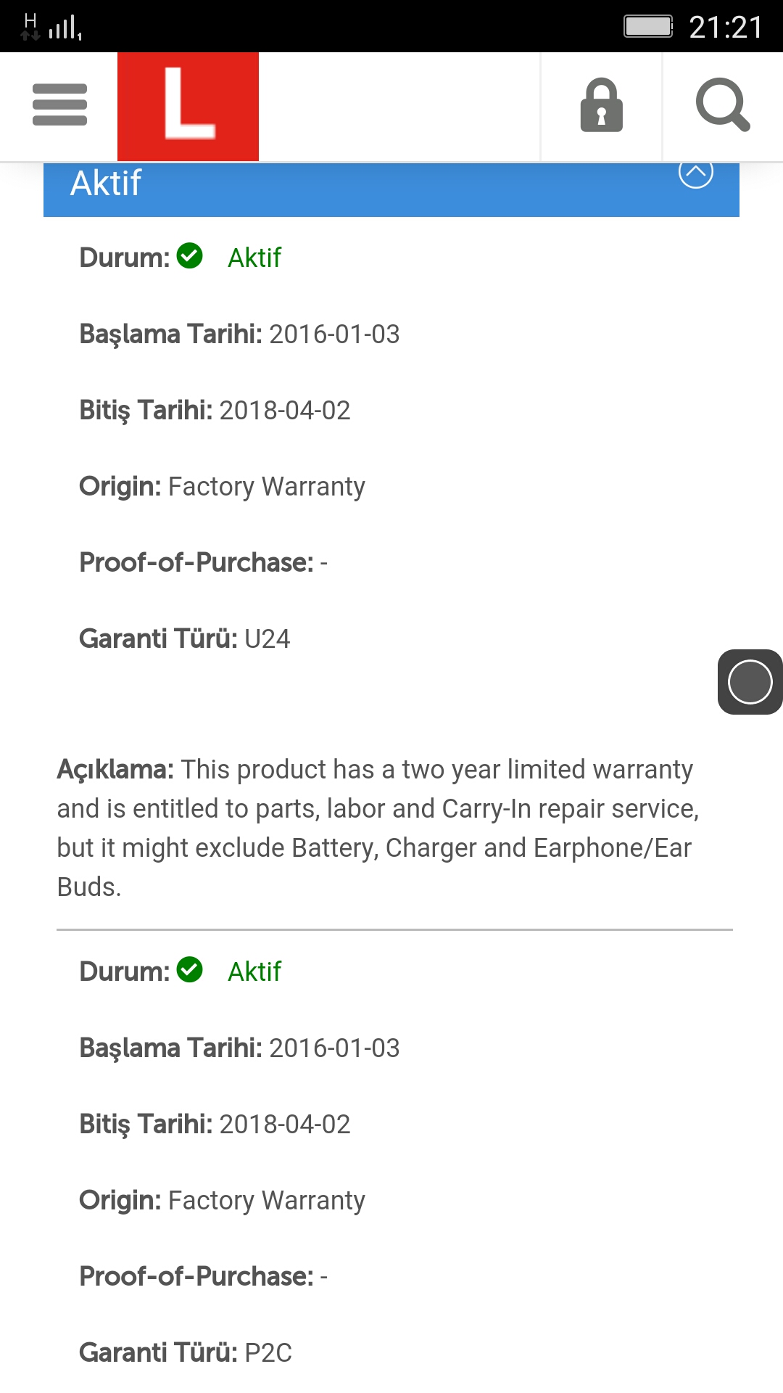Open the hamburger navigation menu
The image size is (783, 1393).
59,105
